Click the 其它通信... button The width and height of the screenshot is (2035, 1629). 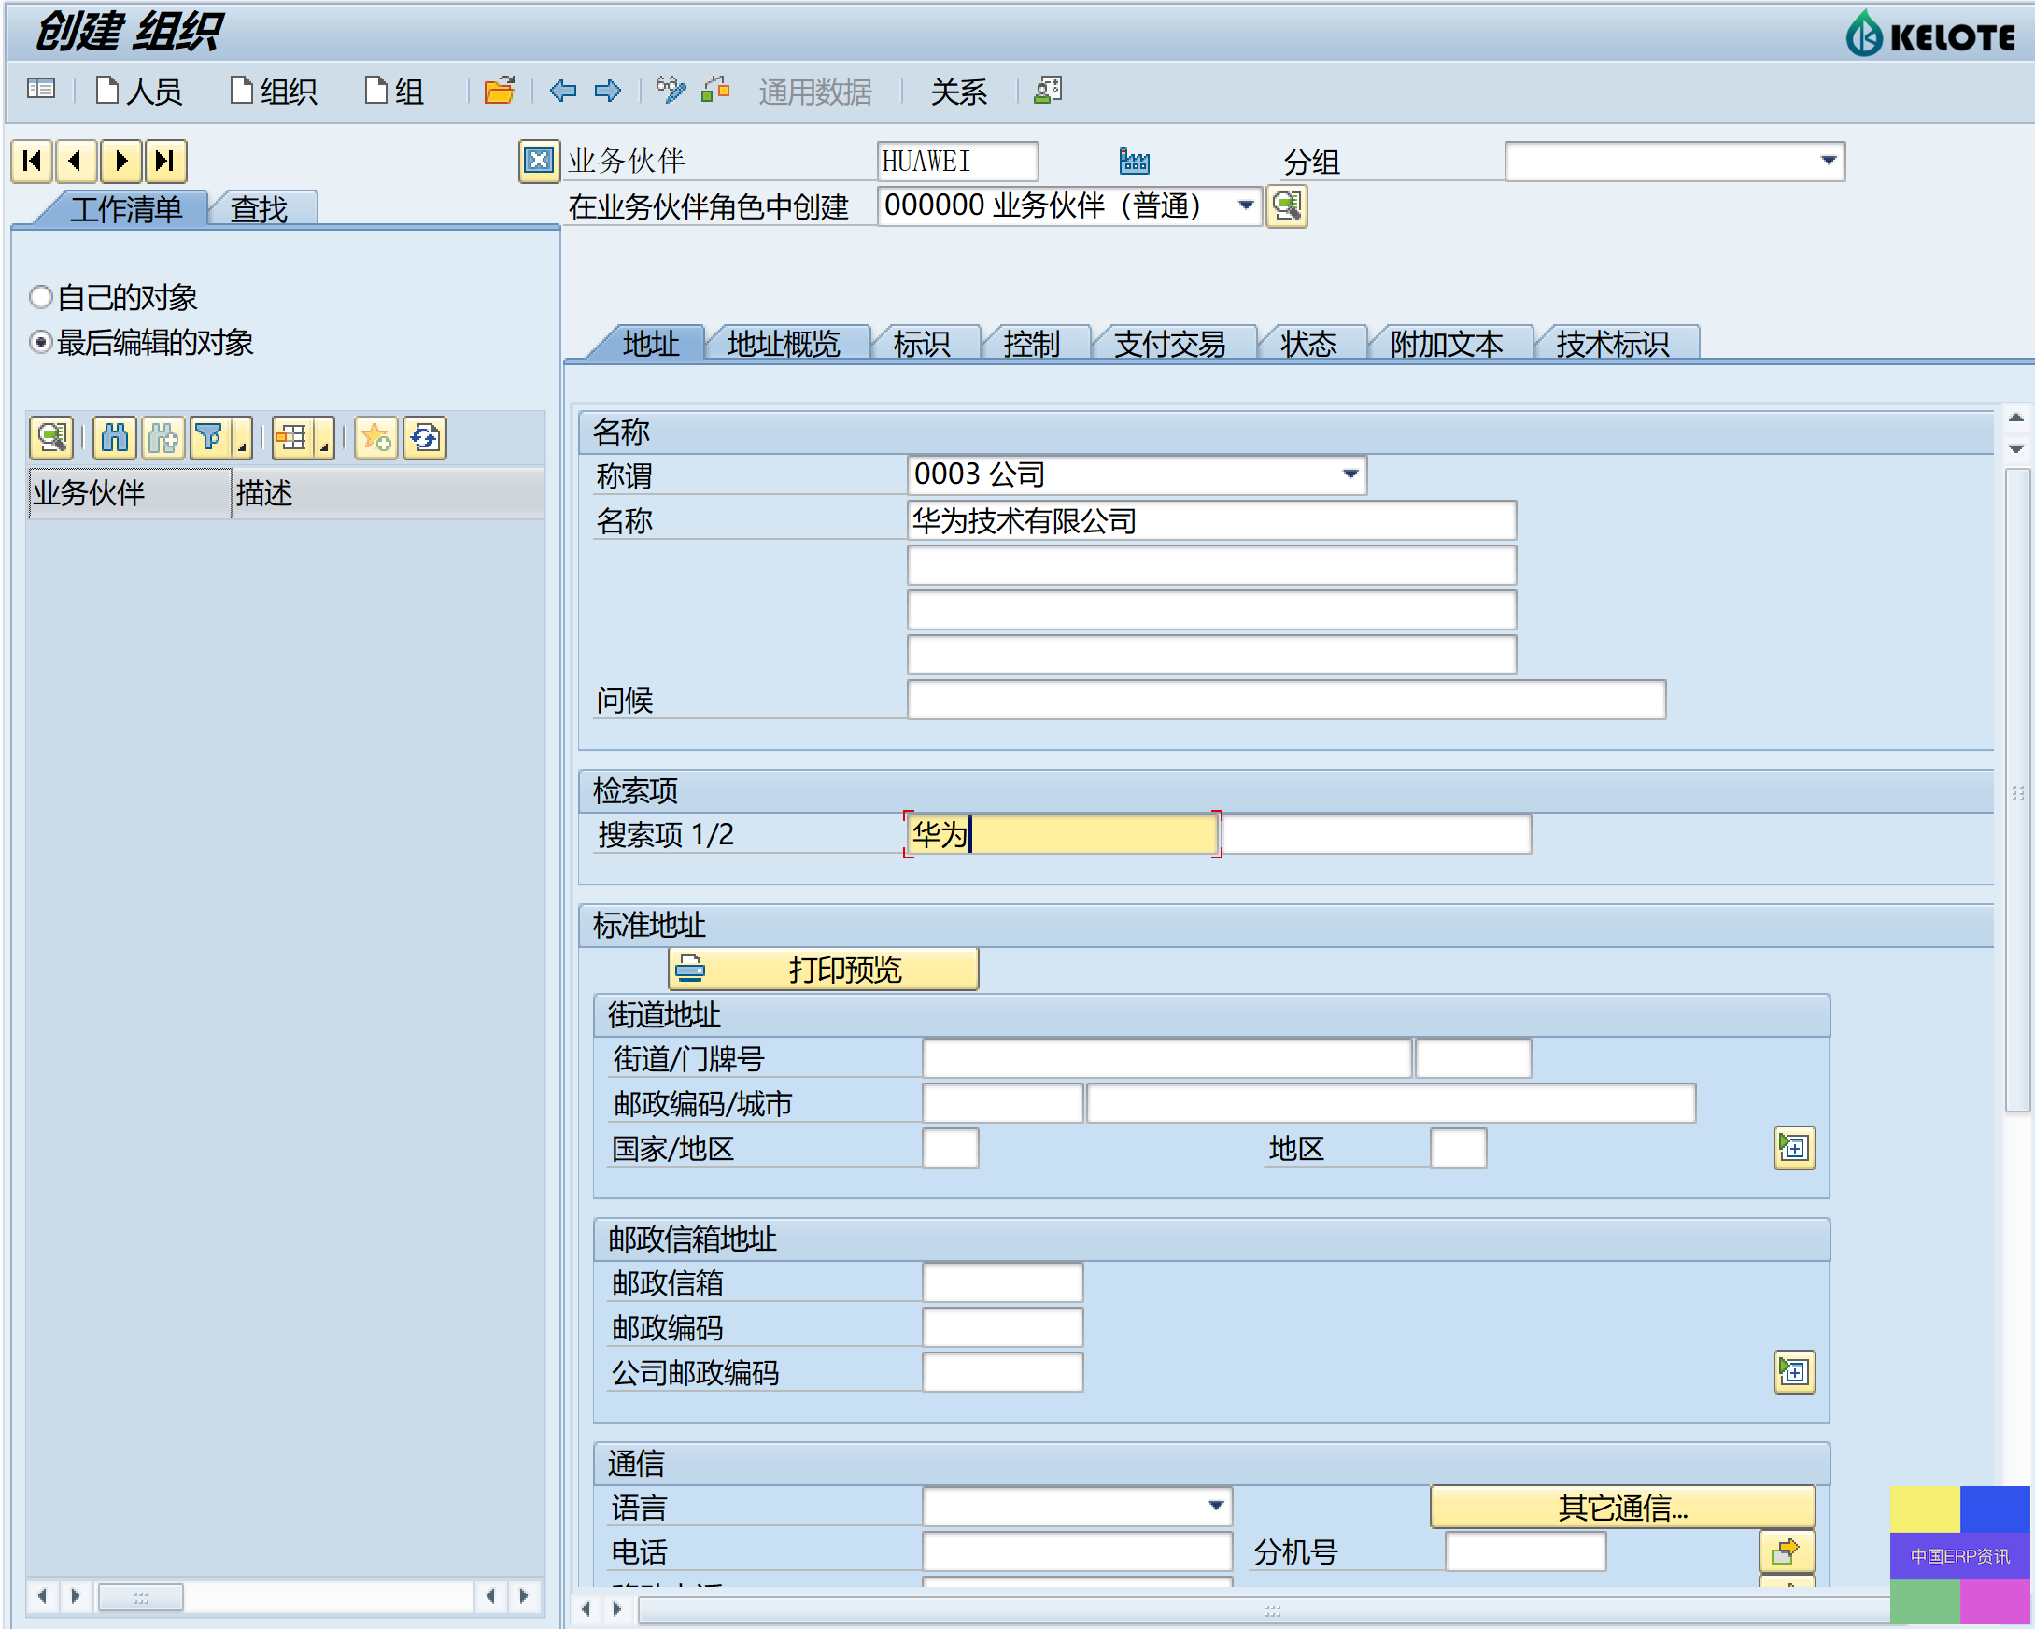click(1622, 1509)
